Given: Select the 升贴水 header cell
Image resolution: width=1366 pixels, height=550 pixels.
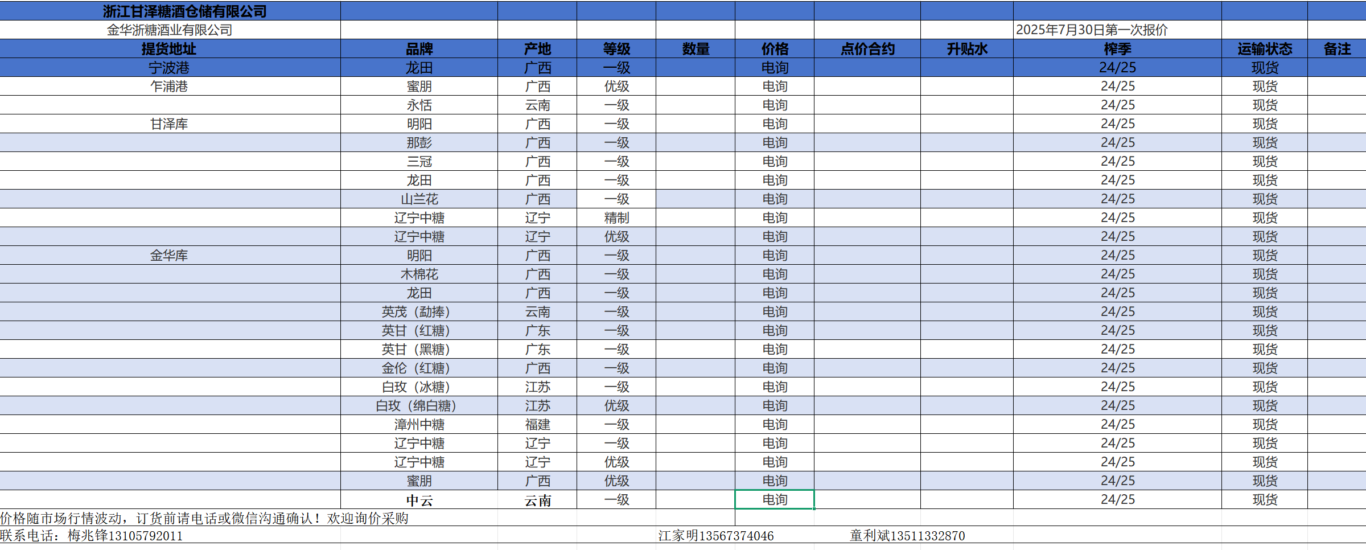Looking at the screenshot, I should 966,49.
